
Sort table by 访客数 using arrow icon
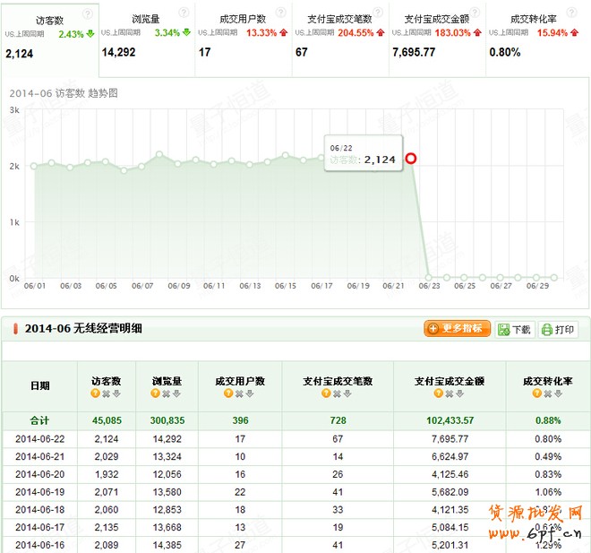[x=116, y=393]
